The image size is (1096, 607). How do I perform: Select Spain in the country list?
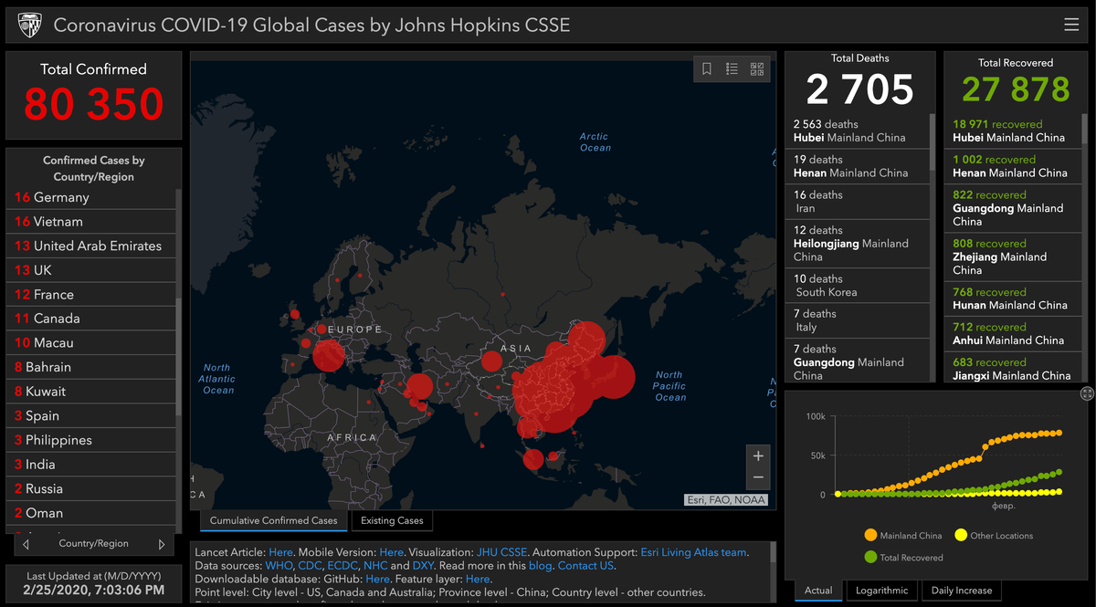coord(91,415)
